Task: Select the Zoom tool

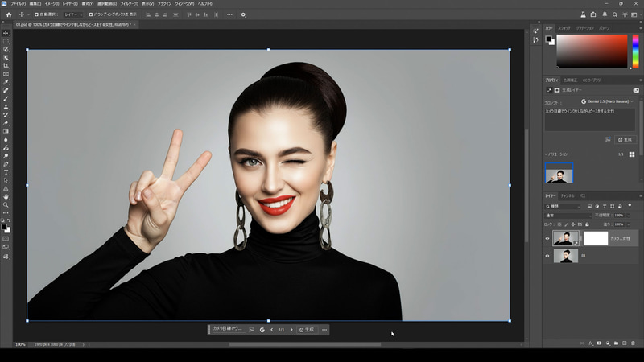Action: [6, 205]
